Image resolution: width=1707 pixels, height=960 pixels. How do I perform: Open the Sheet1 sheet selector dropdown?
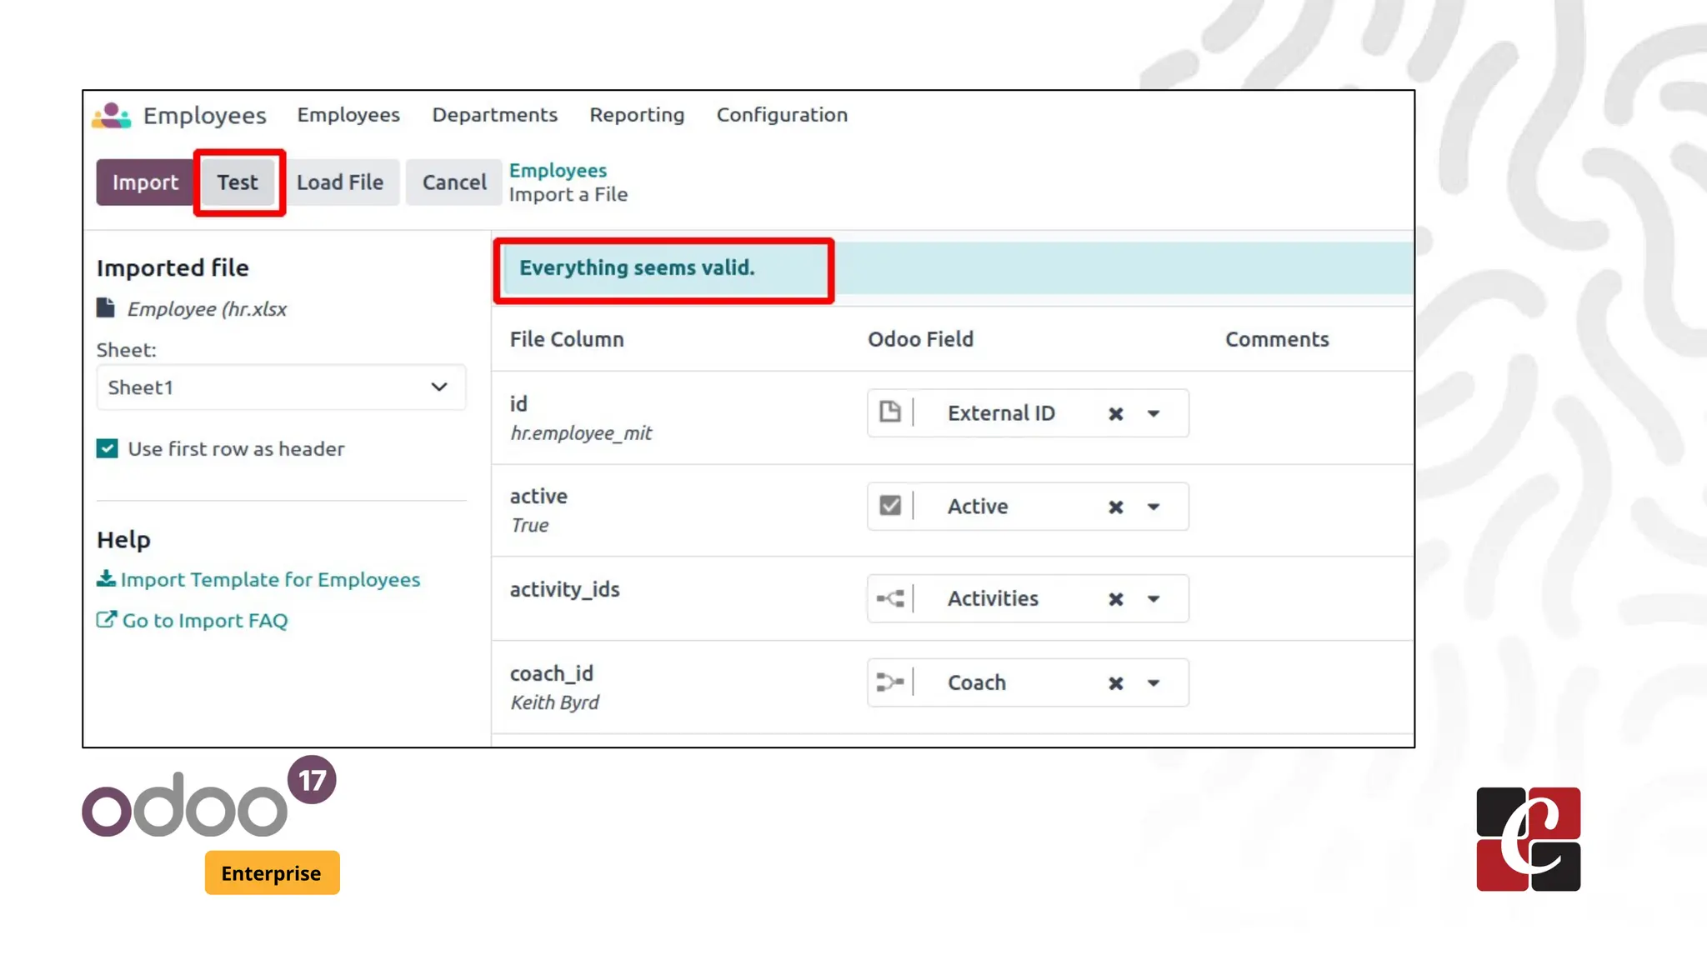tap(281, 387)
